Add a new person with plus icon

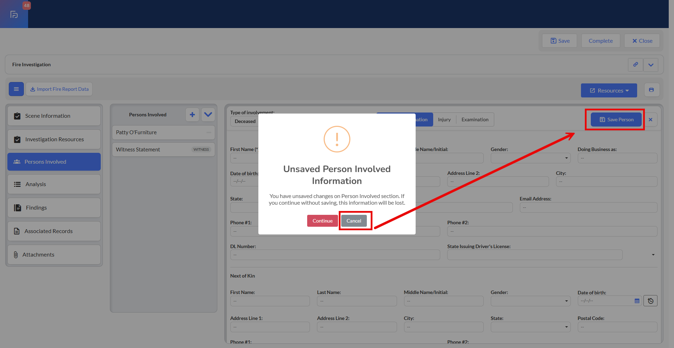(192, 115)
